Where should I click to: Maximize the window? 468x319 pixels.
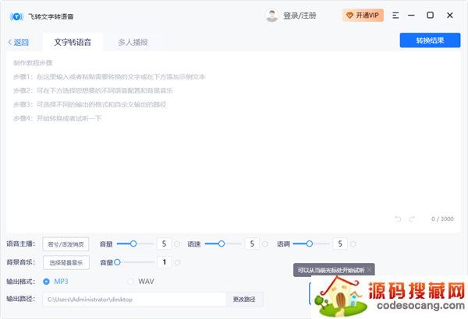click(x=430, y=15)
